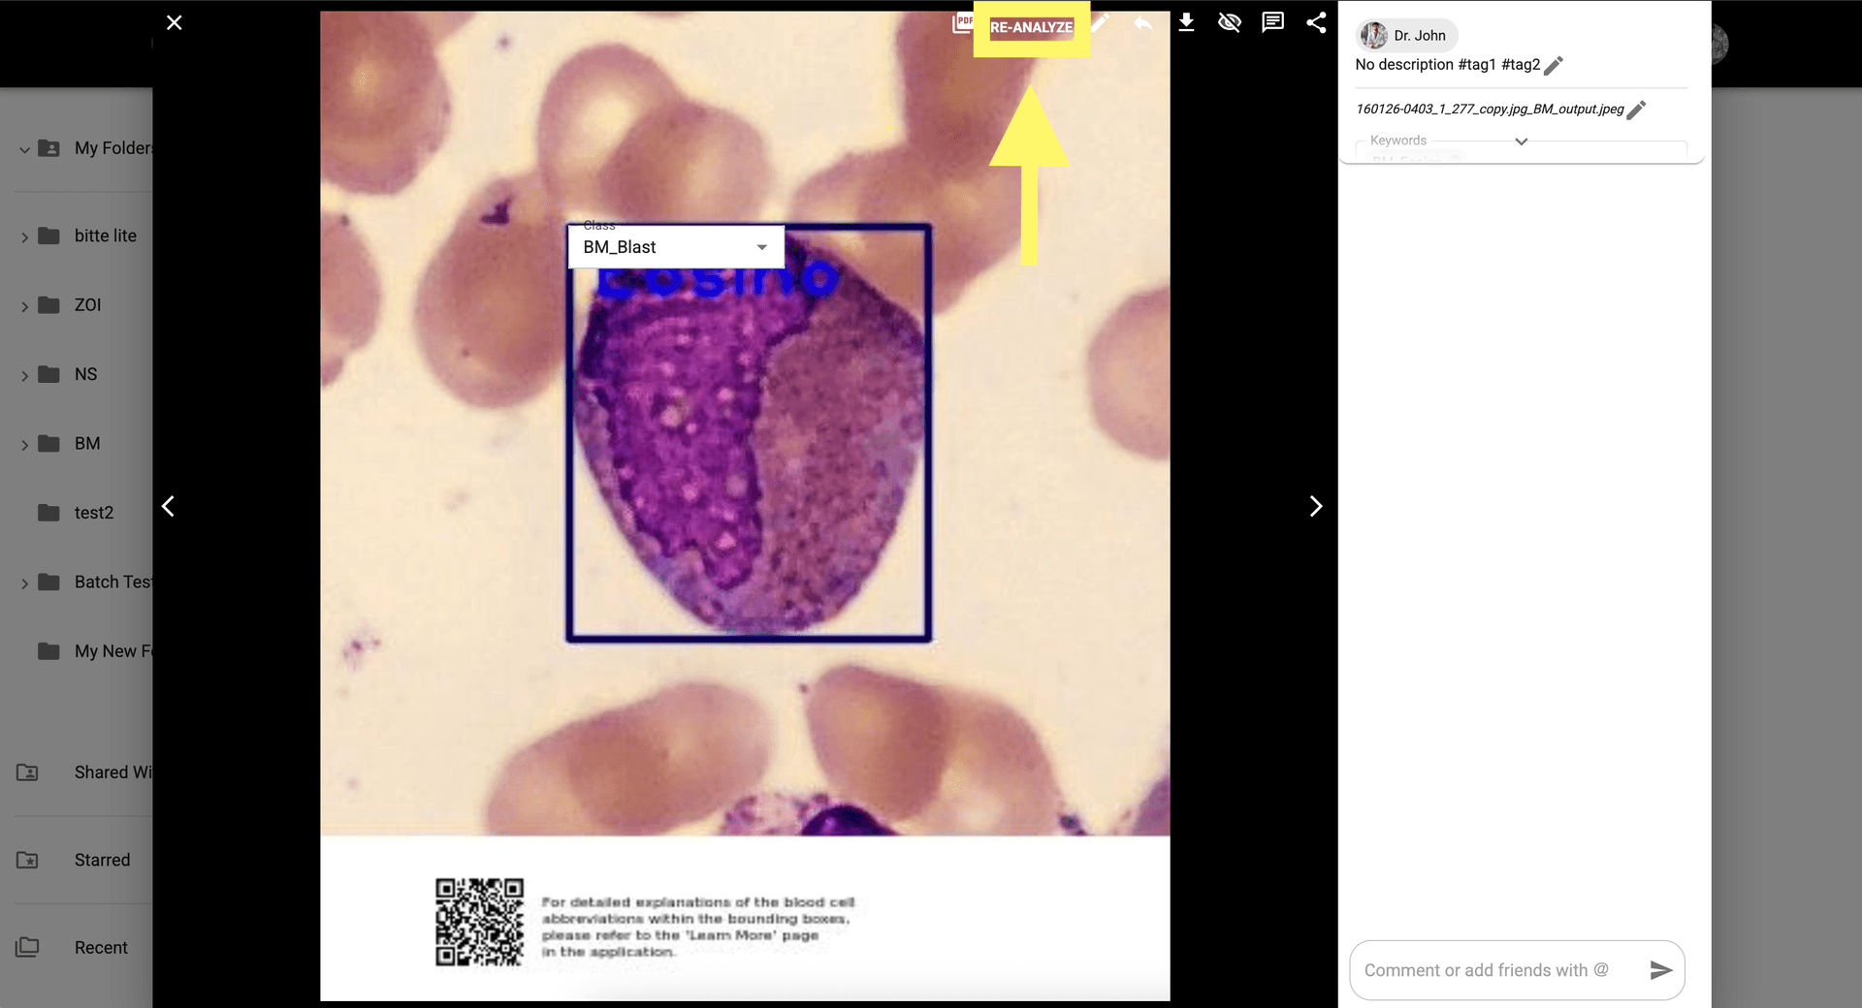Close the image viewer

coord(175,22)
